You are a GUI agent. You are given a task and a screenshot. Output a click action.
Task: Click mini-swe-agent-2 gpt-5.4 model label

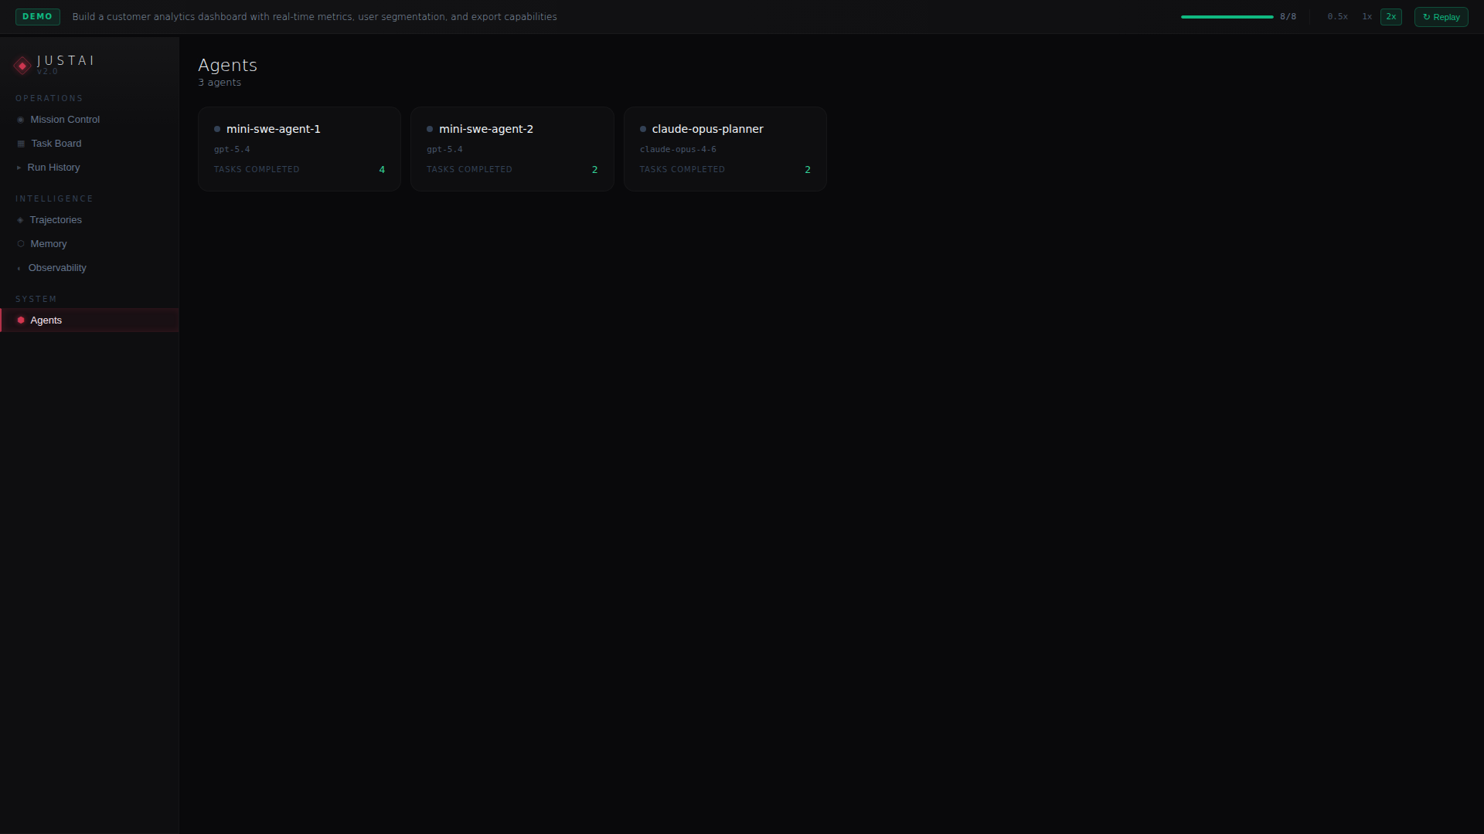[x=444, y=150]
